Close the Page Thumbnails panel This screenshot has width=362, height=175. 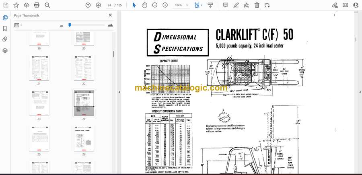click(x=110, y=15)
